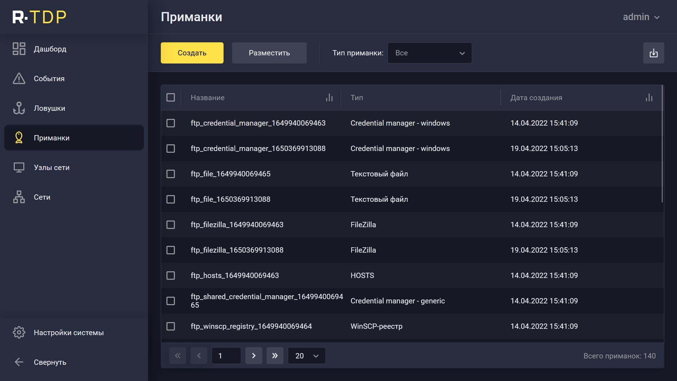Go to the previous page

tap(199, 356)
